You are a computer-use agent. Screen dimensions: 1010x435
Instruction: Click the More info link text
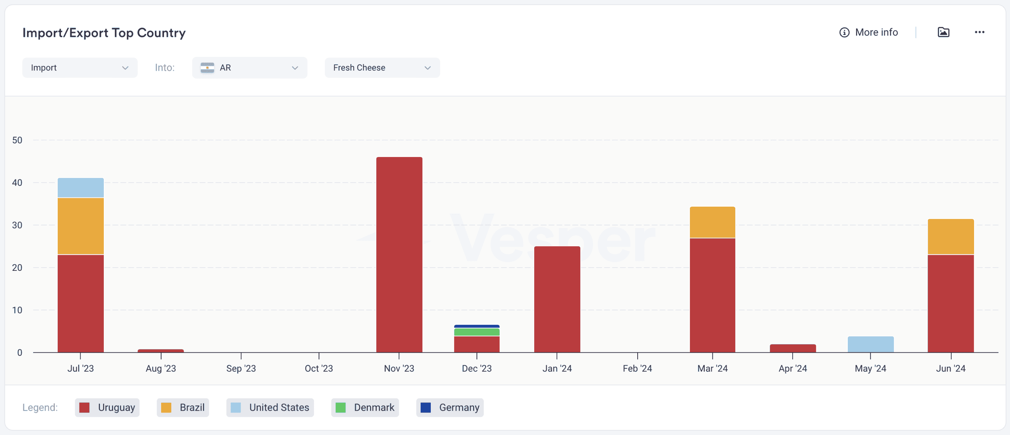point(876,33)
